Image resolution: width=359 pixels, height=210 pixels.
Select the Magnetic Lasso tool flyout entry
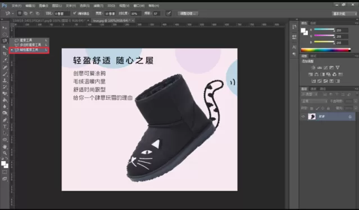[29, 50]
